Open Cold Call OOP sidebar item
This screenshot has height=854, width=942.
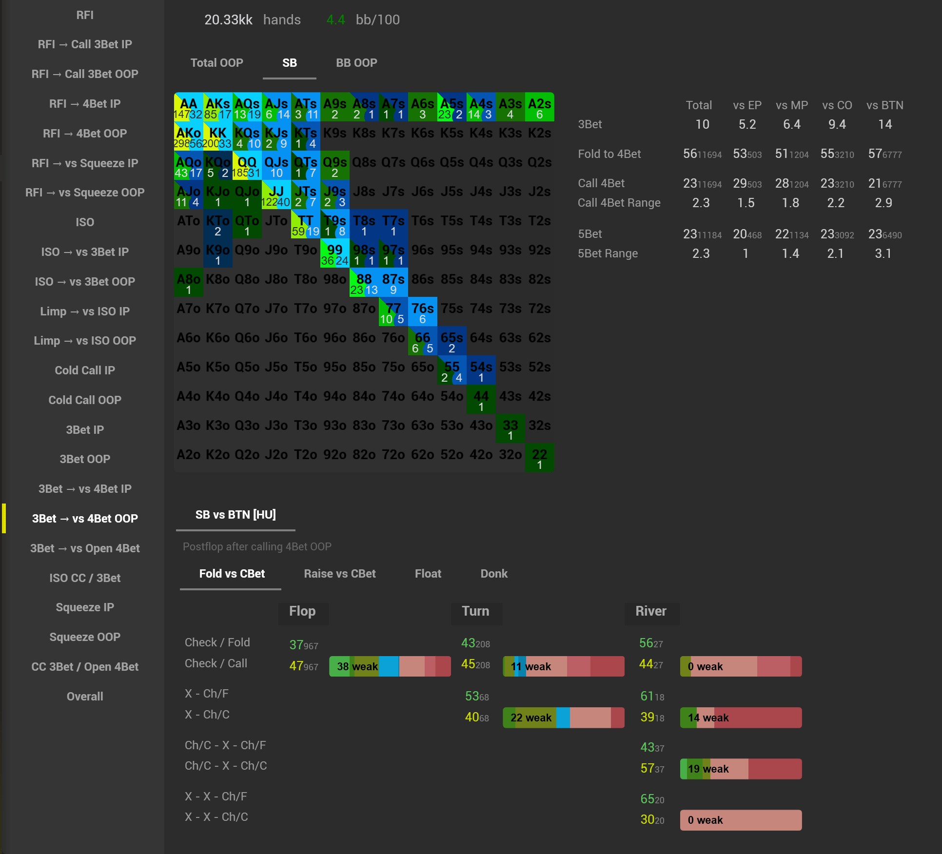coord(85,400)
